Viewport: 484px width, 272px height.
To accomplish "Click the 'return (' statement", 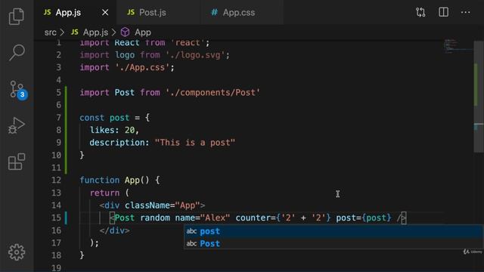I will 109,193.
